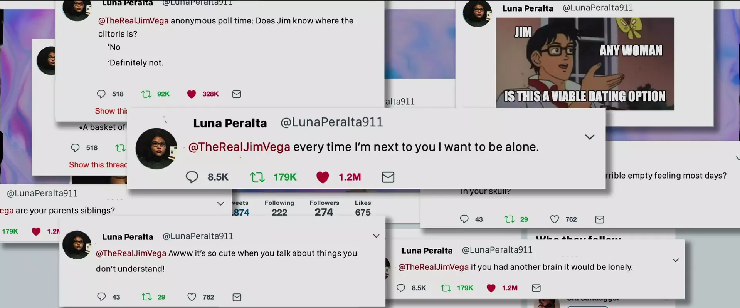This screenshot has height=308, width=740.
Task: Like the anonymous poll tweet with 328K
Action: 192,94
